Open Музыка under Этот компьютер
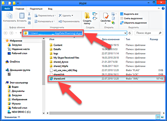This screenshot has width=167, height=121. pos(14,104)
